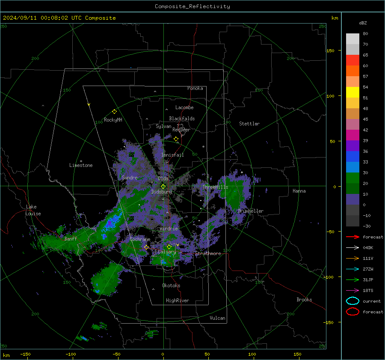Click the Banff label
Viewport: 385px width, 360px height.
coord(71,238)
